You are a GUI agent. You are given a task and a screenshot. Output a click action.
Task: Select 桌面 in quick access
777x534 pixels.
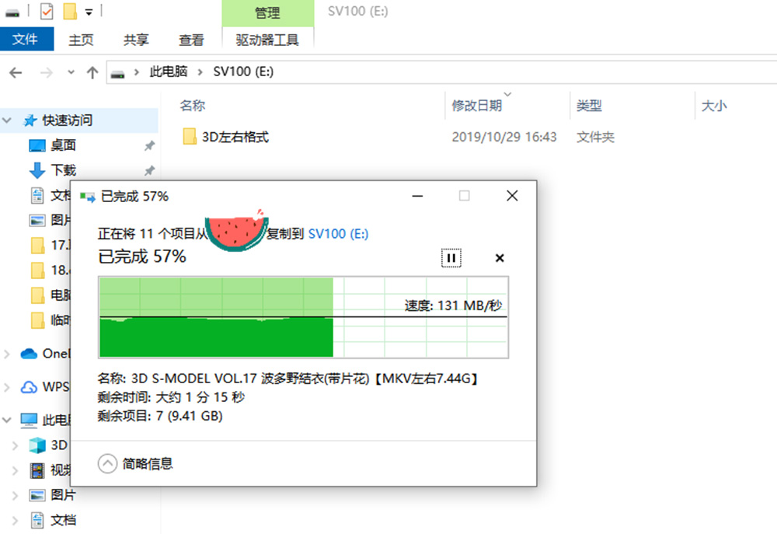click(63, 145)
